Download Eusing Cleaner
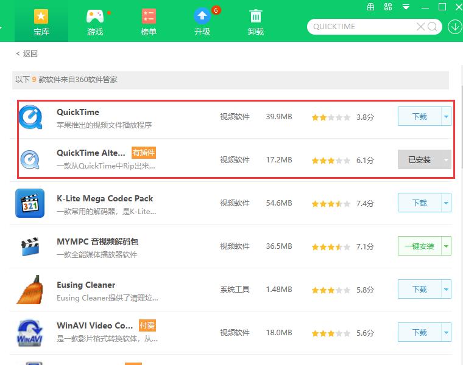This screenshot has height=365, width=463. pos(419,289)
